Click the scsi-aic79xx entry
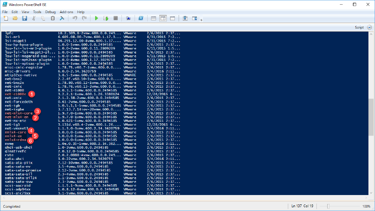 click(17, 193)
